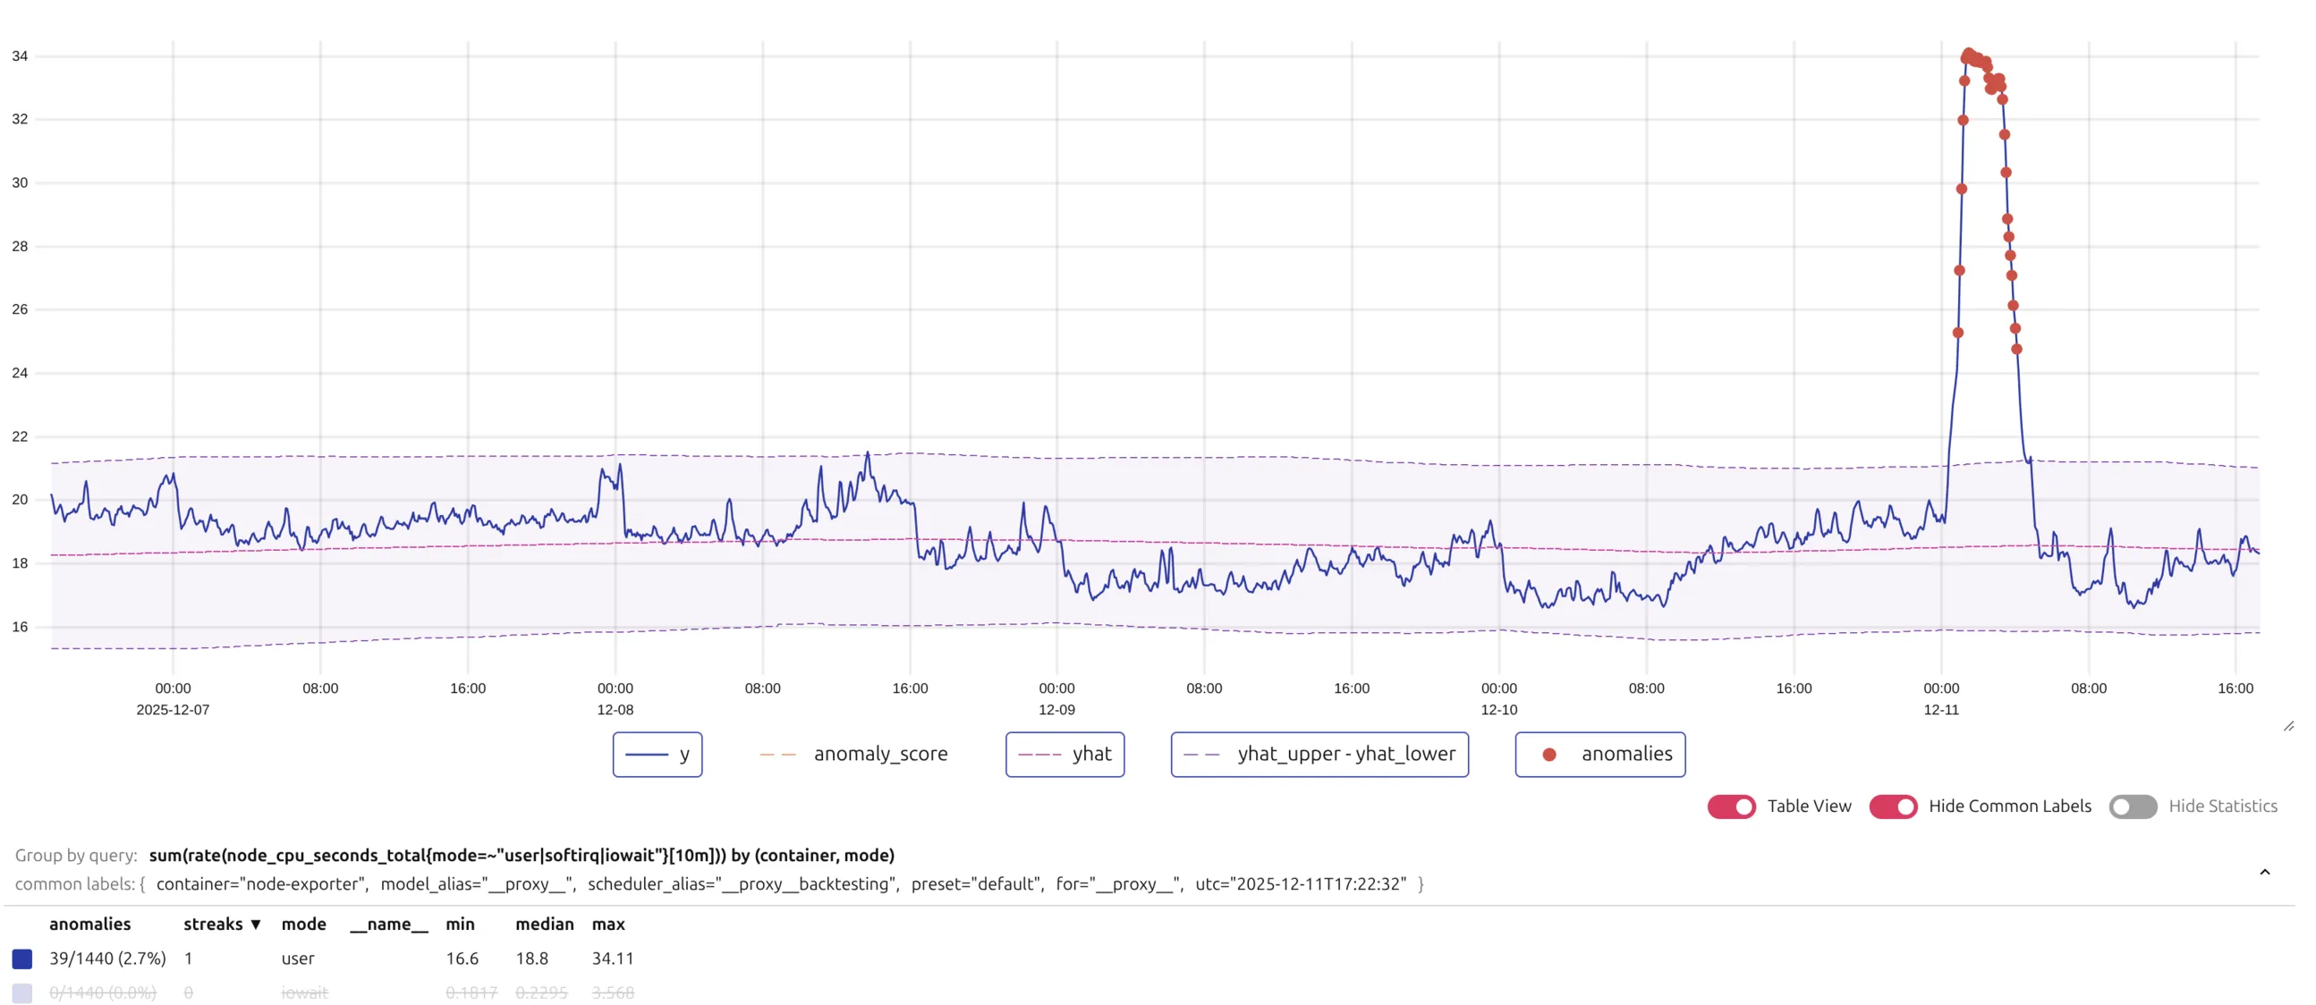Click the chart resize handle icon
The width and height of the screenshot is (2316, 1005).
pos(2288,726)
